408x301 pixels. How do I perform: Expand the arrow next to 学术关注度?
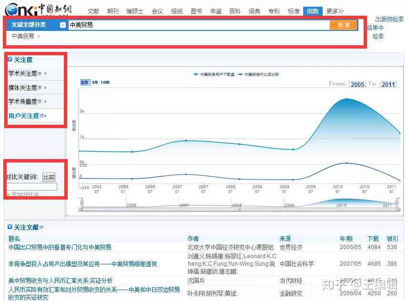point(46,73)
